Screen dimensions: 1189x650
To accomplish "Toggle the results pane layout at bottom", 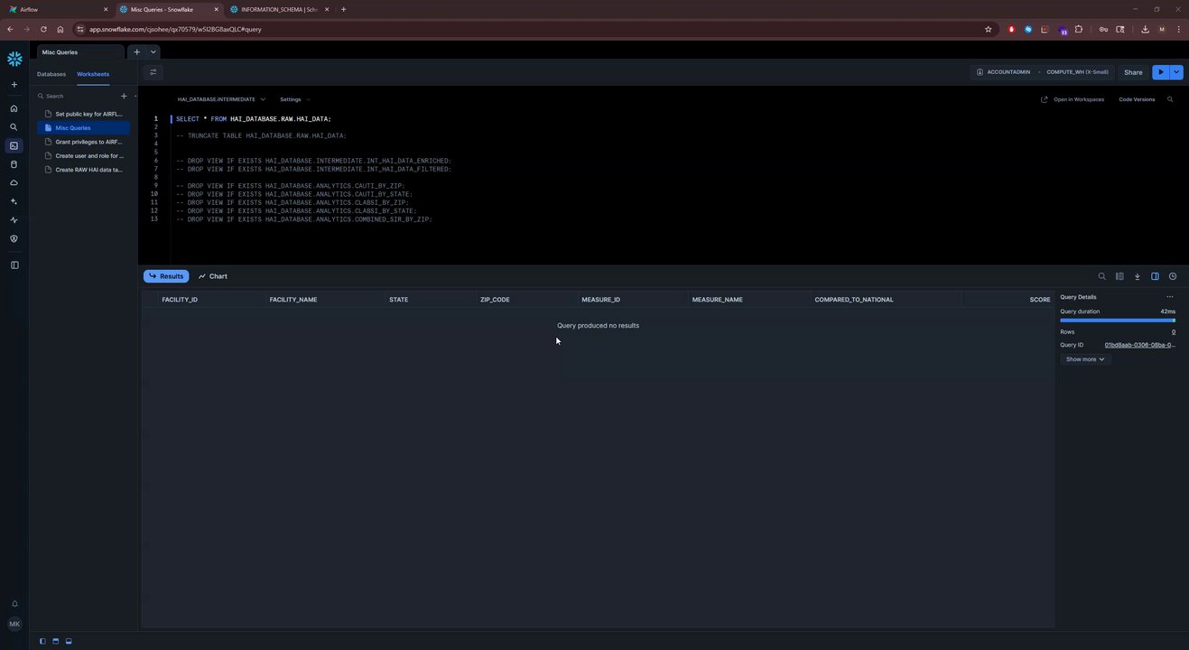I will [x=69, y=641].
